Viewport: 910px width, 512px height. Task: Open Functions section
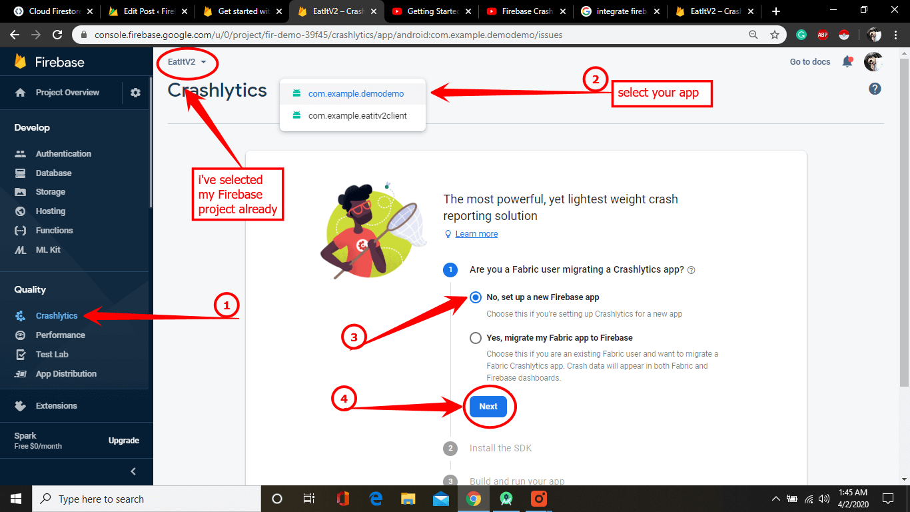pyautogui.click(x=54, y=231)
